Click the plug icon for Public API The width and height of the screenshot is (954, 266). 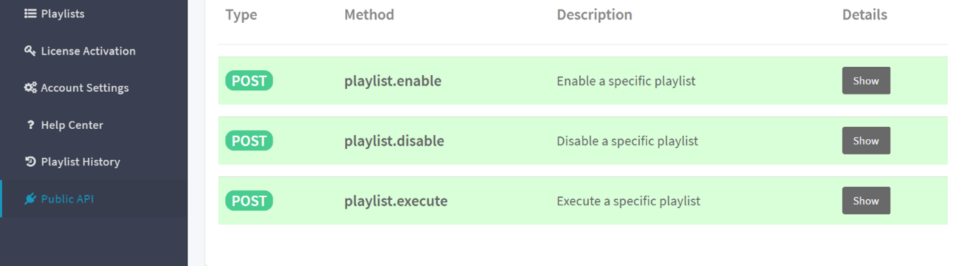[x=30, y=199]
